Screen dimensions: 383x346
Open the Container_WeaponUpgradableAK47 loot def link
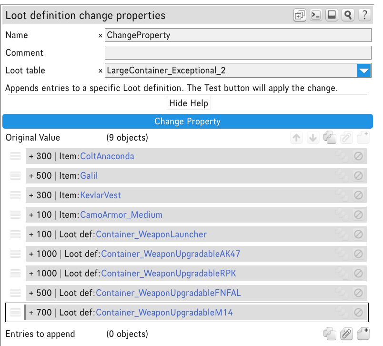tap(171, 254)
